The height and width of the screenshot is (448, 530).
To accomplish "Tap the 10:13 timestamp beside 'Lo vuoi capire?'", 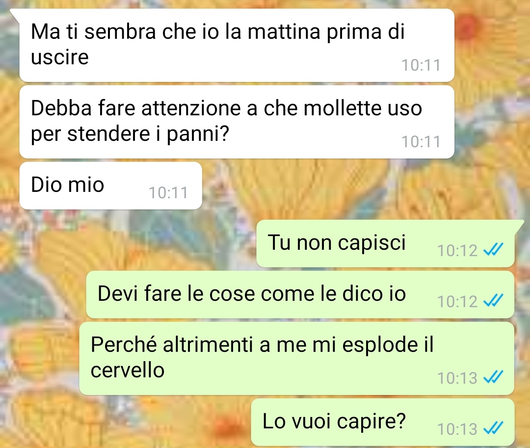I will coord(457,429).
